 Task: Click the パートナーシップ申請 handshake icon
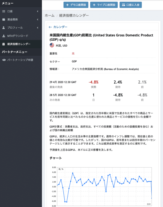pos(4,60)
